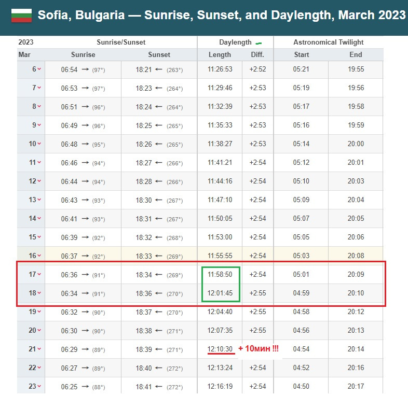Image resolution: width=408 pixels, height=396 pixels.
Task: Expand the March 14 row chevron
Action: click(39, 219)
